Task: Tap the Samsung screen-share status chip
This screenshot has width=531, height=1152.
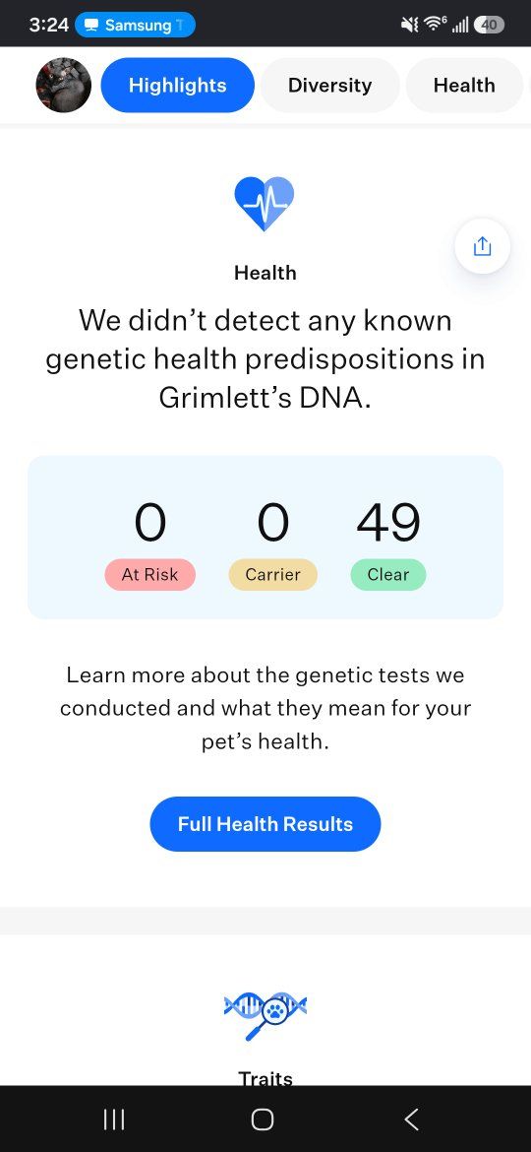Action: pyautogui.click(x=135, y=25)
